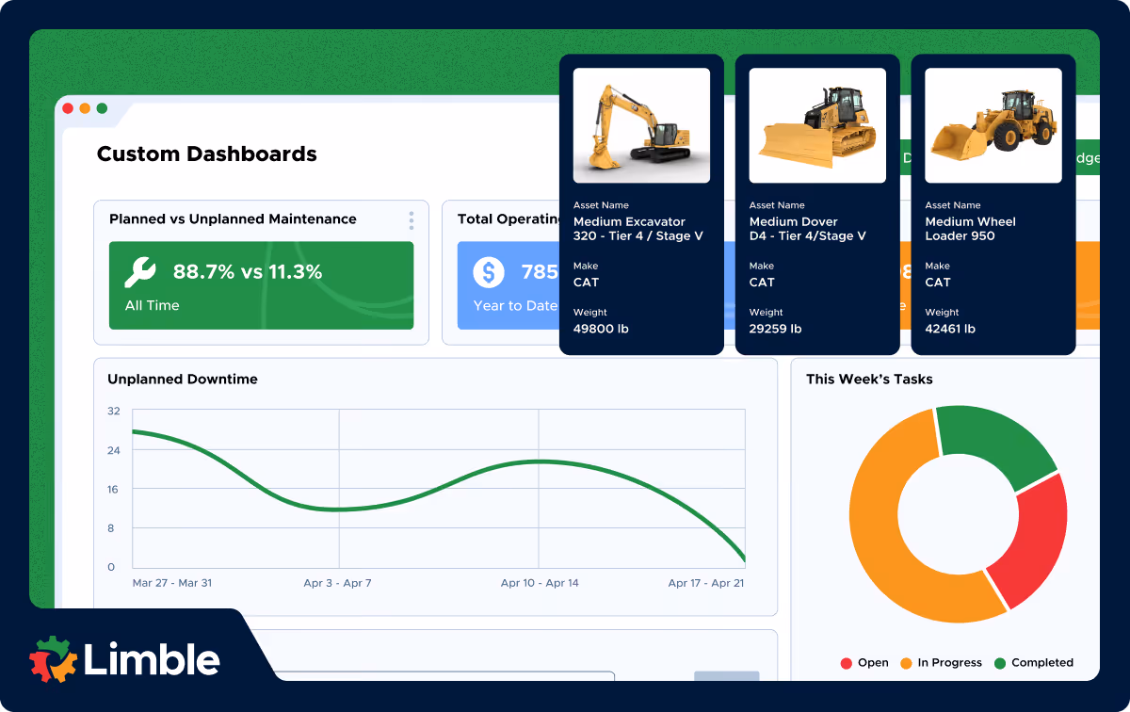Click the dollar sign icon in Total Operating card

[x=488, y=273]
